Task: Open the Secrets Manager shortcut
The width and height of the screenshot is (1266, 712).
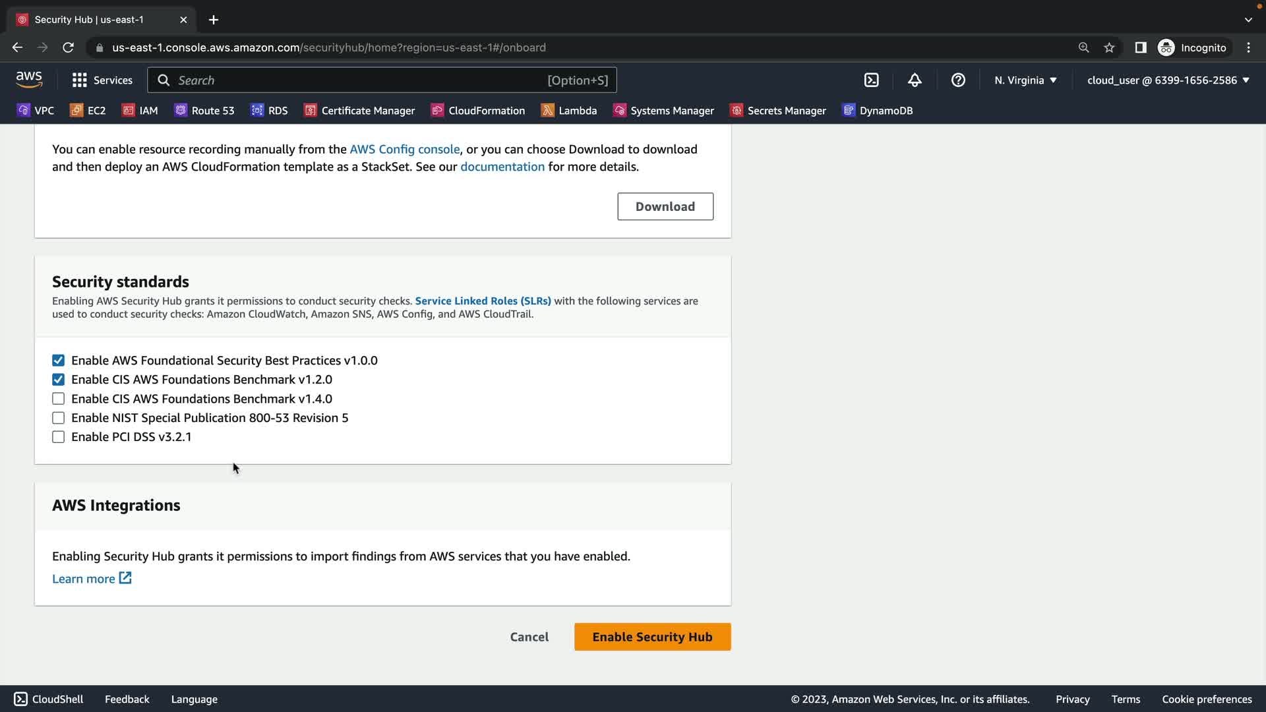Action: 777,111
